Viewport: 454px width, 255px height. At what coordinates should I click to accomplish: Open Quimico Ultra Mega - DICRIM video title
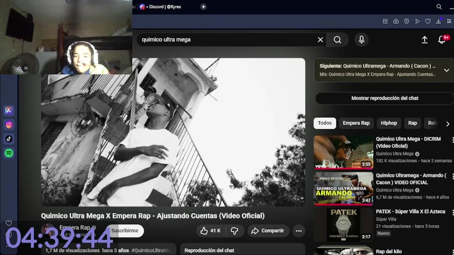point(408,142)
